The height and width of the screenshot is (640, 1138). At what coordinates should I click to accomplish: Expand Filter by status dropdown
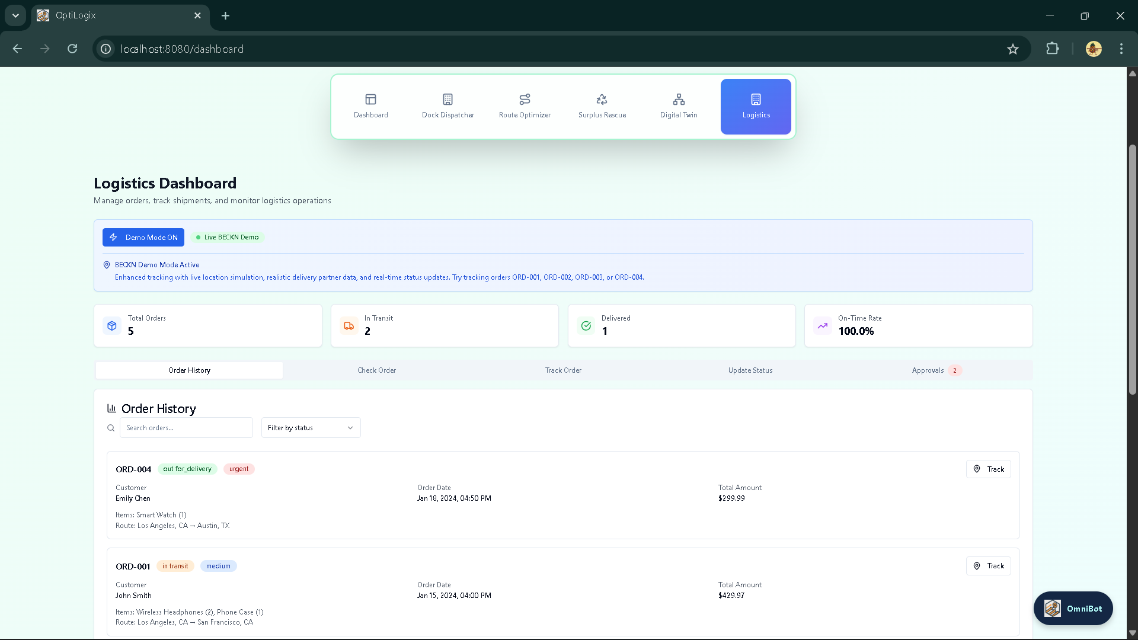[311, 428]
